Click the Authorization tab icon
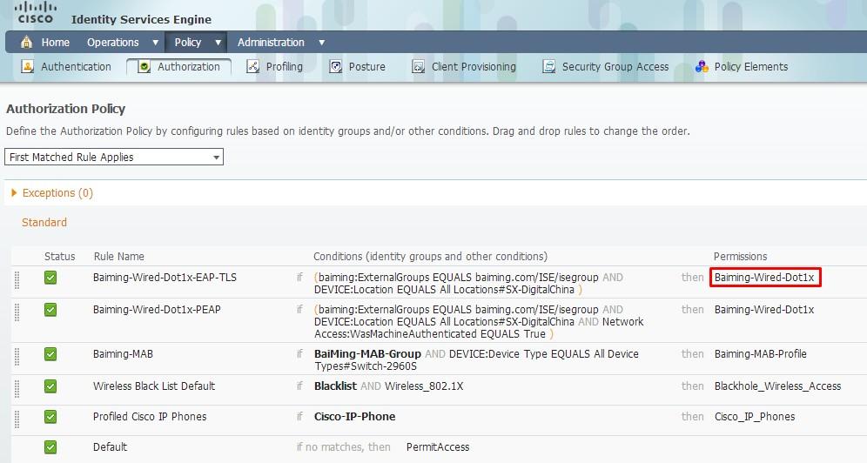This screenshot has width=867, height=463. (144, 67)
